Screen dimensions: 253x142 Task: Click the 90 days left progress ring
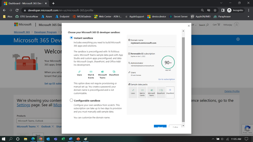click(x=168, y=63)
